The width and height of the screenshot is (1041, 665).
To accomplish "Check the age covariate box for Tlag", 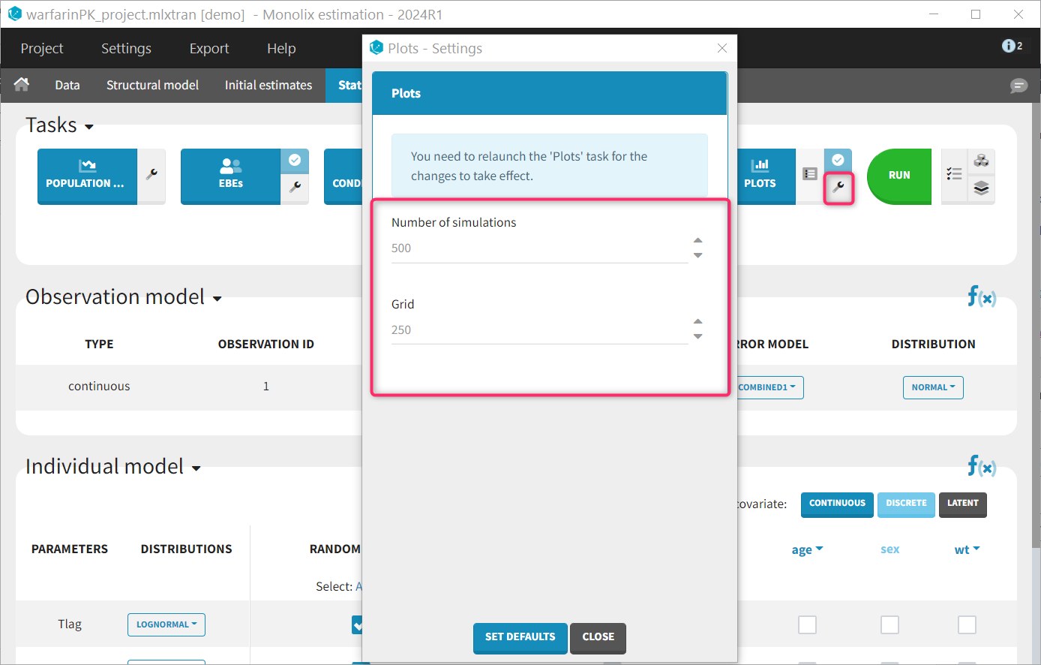I will tap(807, 624).
